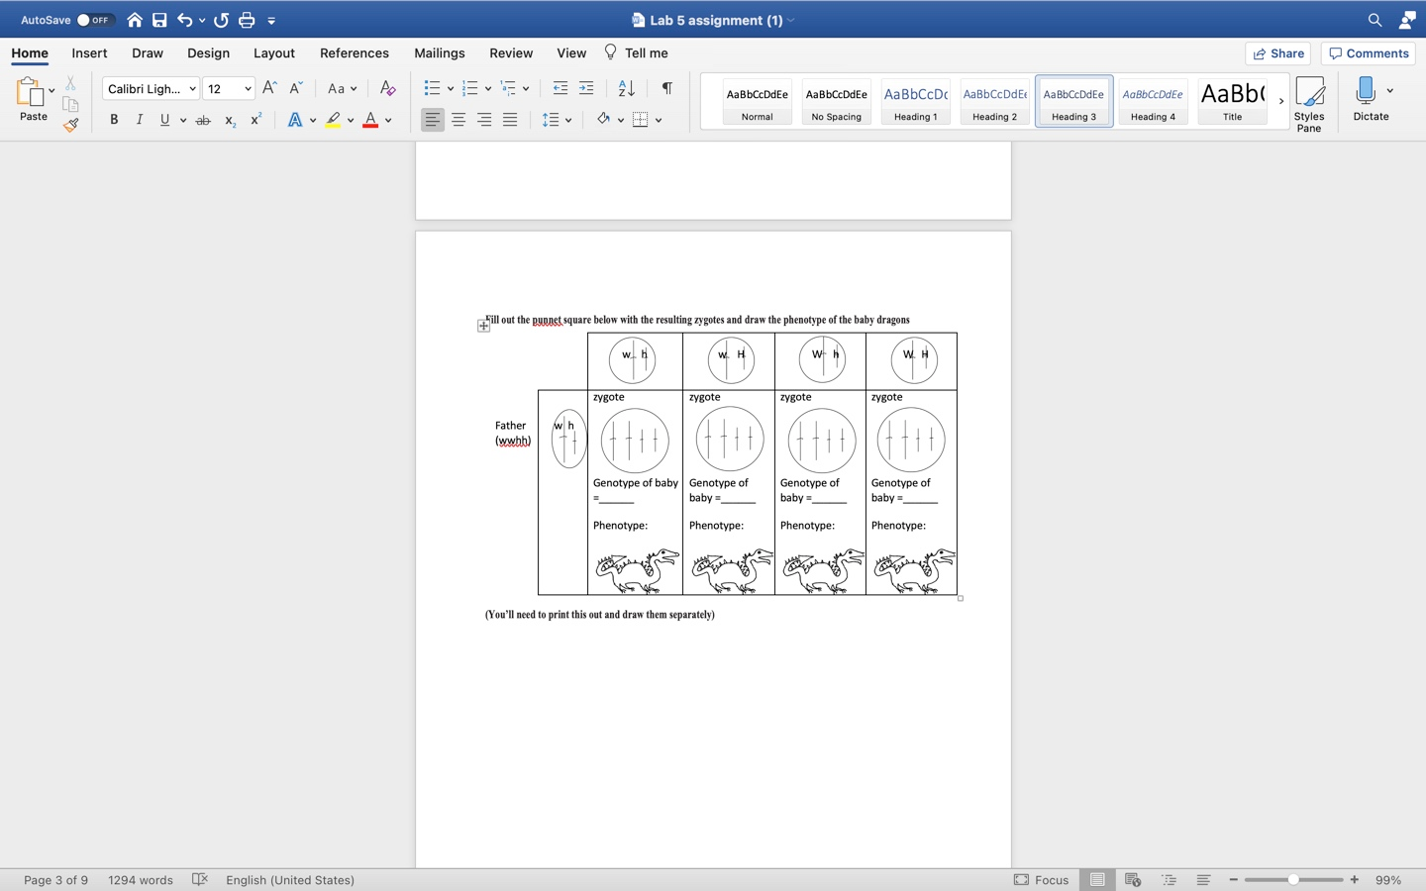The height and width of the screenshot is (891, 1426).
Task: Open the Review tab
Action: (511, 52)
